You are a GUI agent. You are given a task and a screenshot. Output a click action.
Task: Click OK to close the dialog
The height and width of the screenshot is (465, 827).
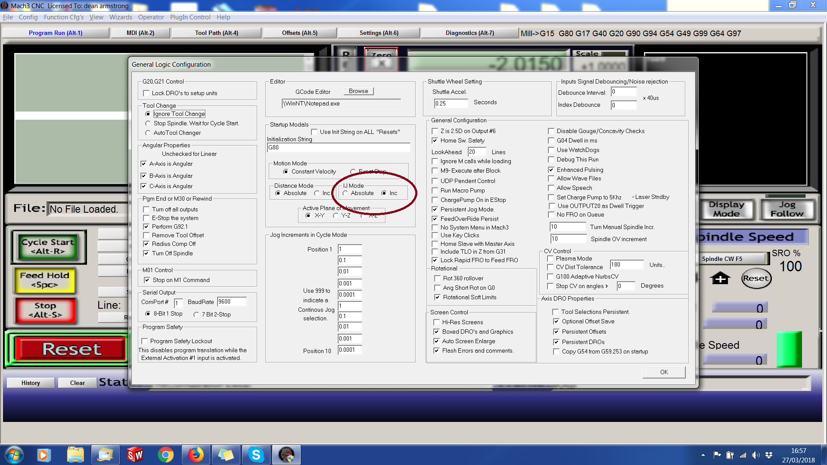[664, 372]
